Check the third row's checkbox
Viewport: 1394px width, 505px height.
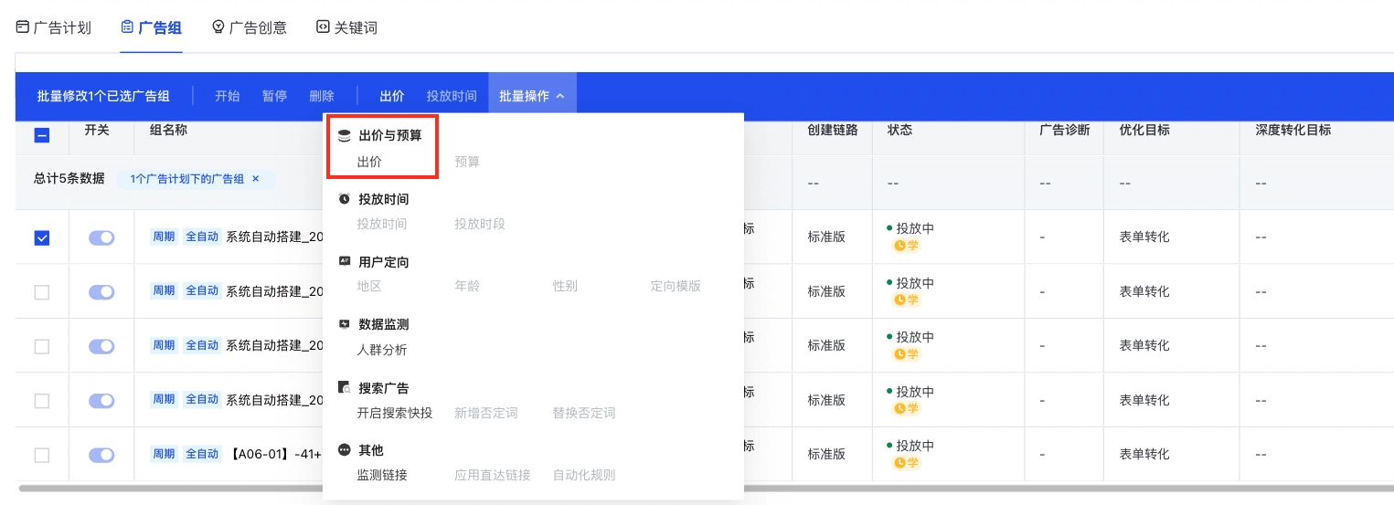[x=42, y=346]
